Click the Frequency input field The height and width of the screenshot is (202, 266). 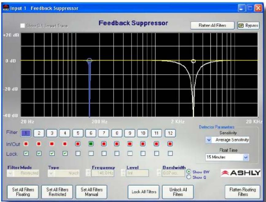pos(103,173)
